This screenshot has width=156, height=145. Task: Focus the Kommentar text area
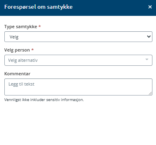coord(78,87)
